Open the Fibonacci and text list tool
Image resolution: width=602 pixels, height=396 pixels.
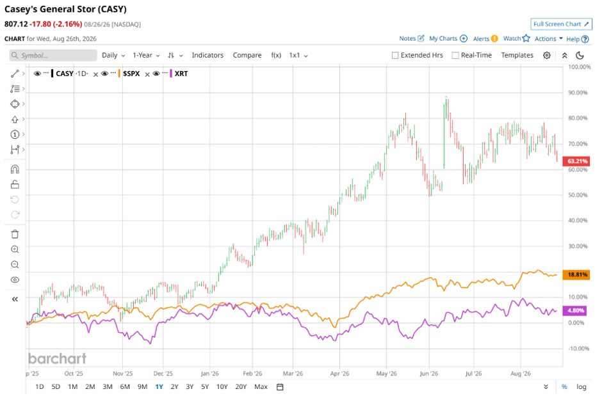(x=15, y=89)
